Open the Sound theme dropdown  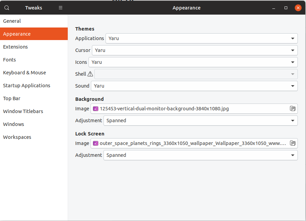pyautogui.click(x=194, y=86)
